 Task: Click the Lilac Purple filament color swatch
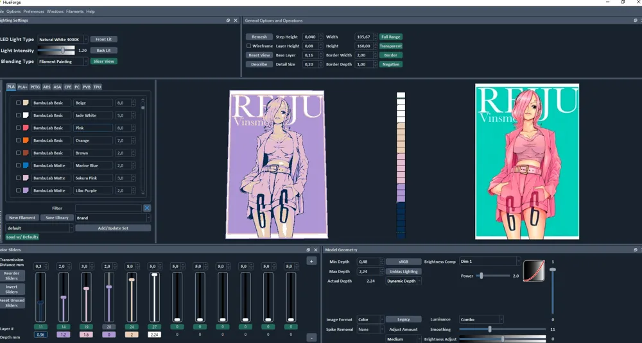click(x=26, y=190)
